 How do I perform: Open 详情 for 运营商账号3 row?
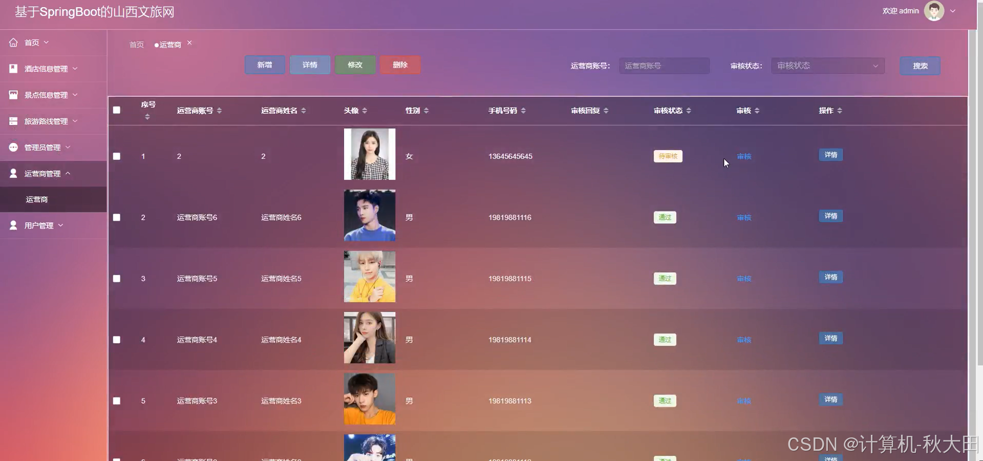830,400
